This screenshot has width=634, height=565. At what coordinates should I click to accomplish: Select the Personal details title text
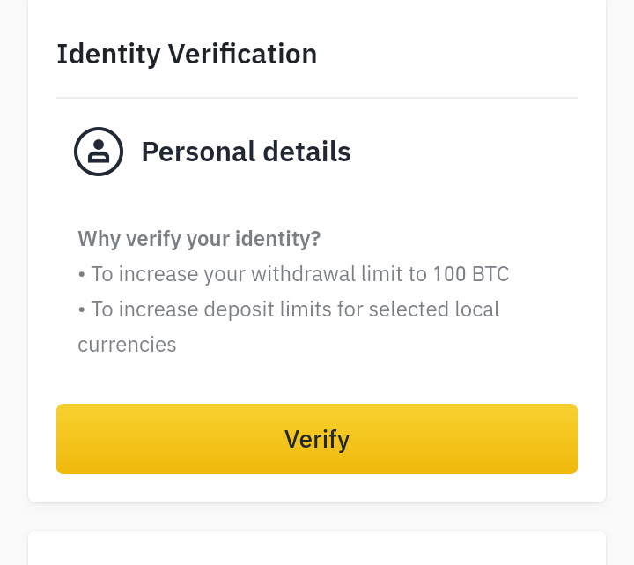tap(246, 152)
